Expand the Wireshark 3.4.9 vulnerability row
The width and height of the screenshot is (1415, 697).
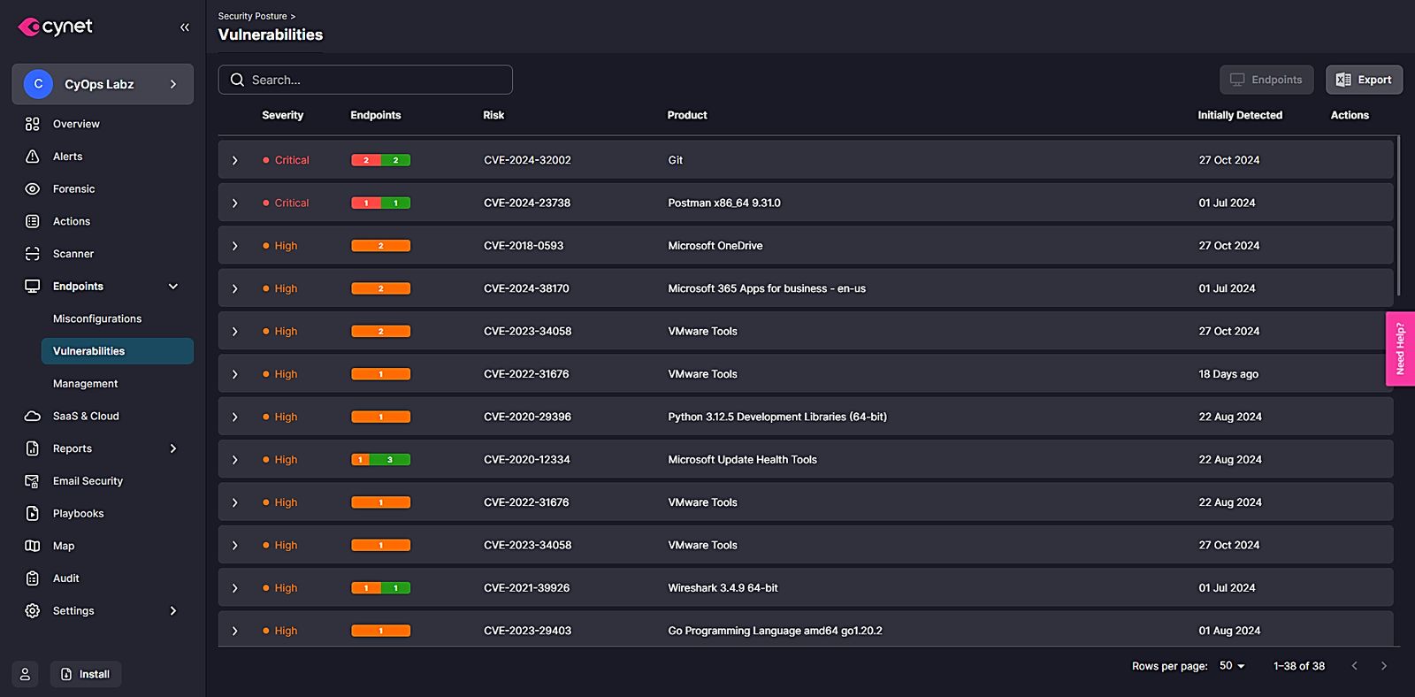pos(234,588)
